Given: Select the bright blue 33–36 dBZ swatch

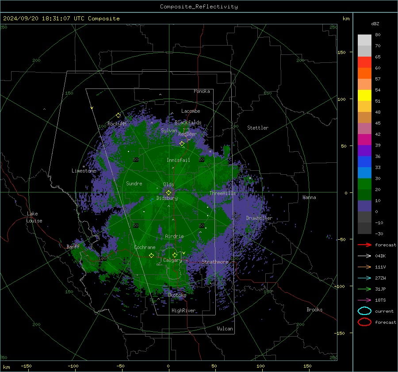Looking at the screenshot, I should (364, 162).
